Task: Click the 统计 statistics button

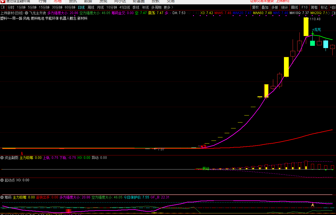Action: tap(285, 8)
